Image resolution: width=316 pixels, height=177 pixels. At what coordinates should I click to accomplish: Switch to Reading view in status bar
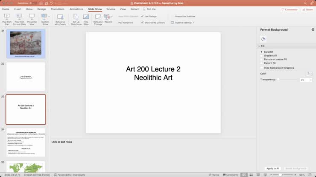pos(258,175)
